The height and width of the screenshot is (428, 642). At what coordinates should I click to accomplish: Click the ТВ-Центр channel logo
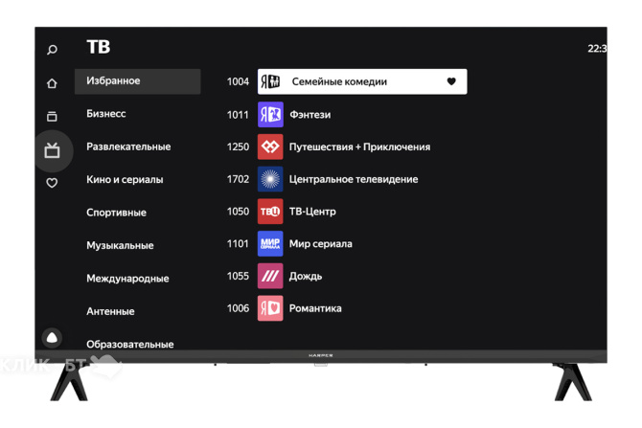coord(270,212)
